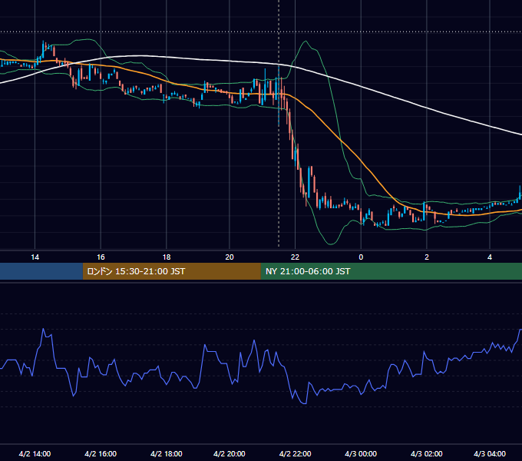Click the 4/2 14:00 label on oscillator axis

(x=35, y=453)
